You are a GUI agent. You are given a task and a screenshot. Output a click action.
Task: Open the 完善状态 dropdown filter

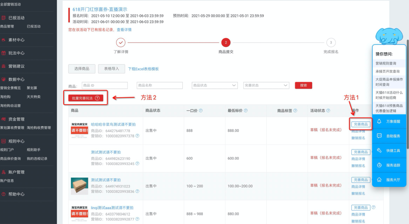click(x=266, y=85)
